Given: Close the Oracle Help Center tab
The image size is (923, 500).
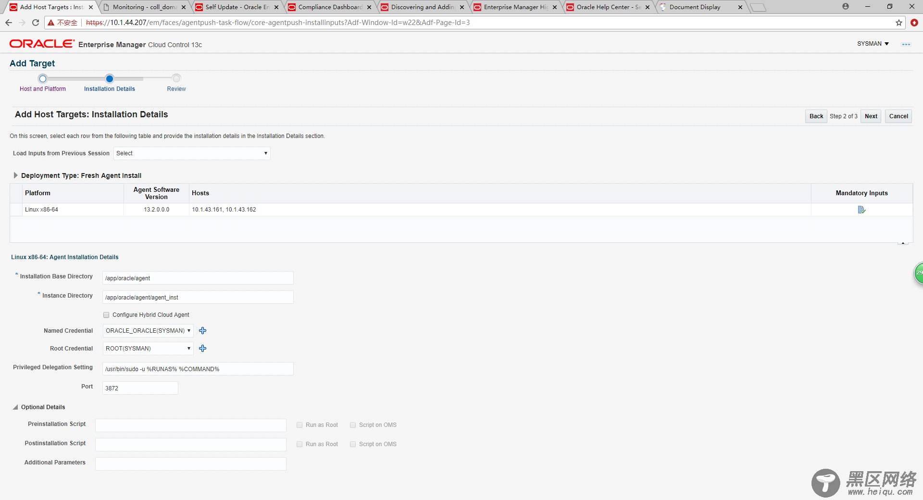Looking at the screenshot, I should (x=648, y=7).
